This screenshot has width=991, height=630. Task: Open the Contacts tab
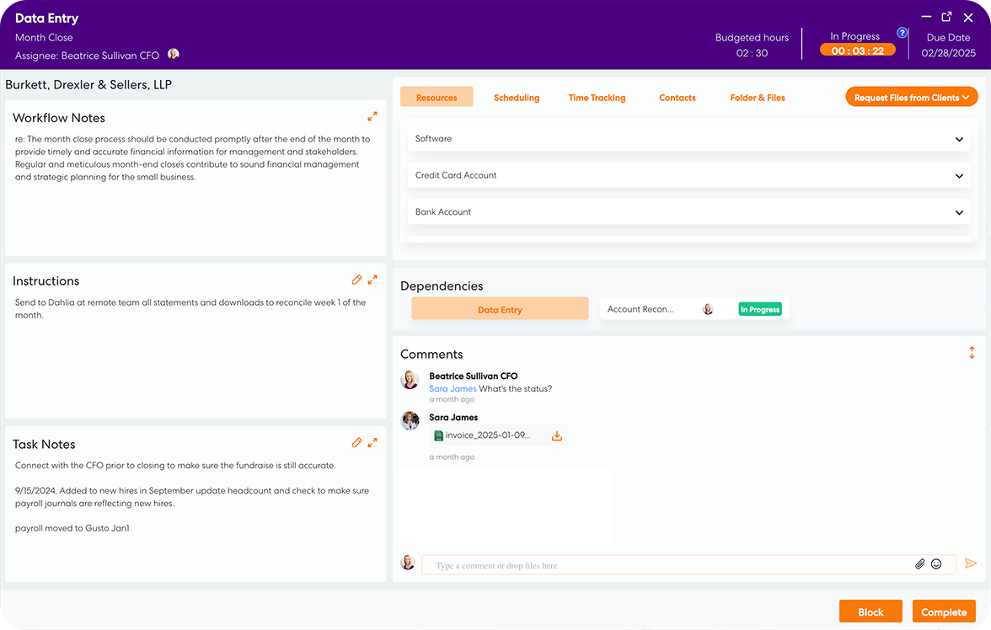[677, 98]
